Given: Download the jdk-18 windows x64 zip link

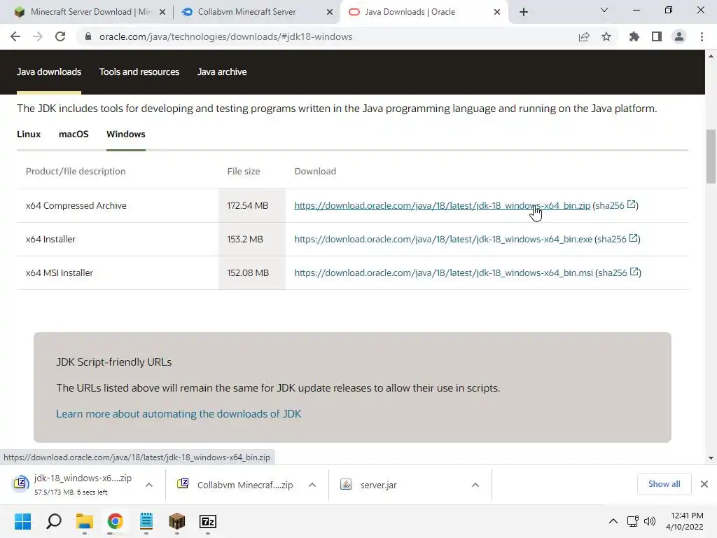Looking at the screenshot, I should (443, 205).
